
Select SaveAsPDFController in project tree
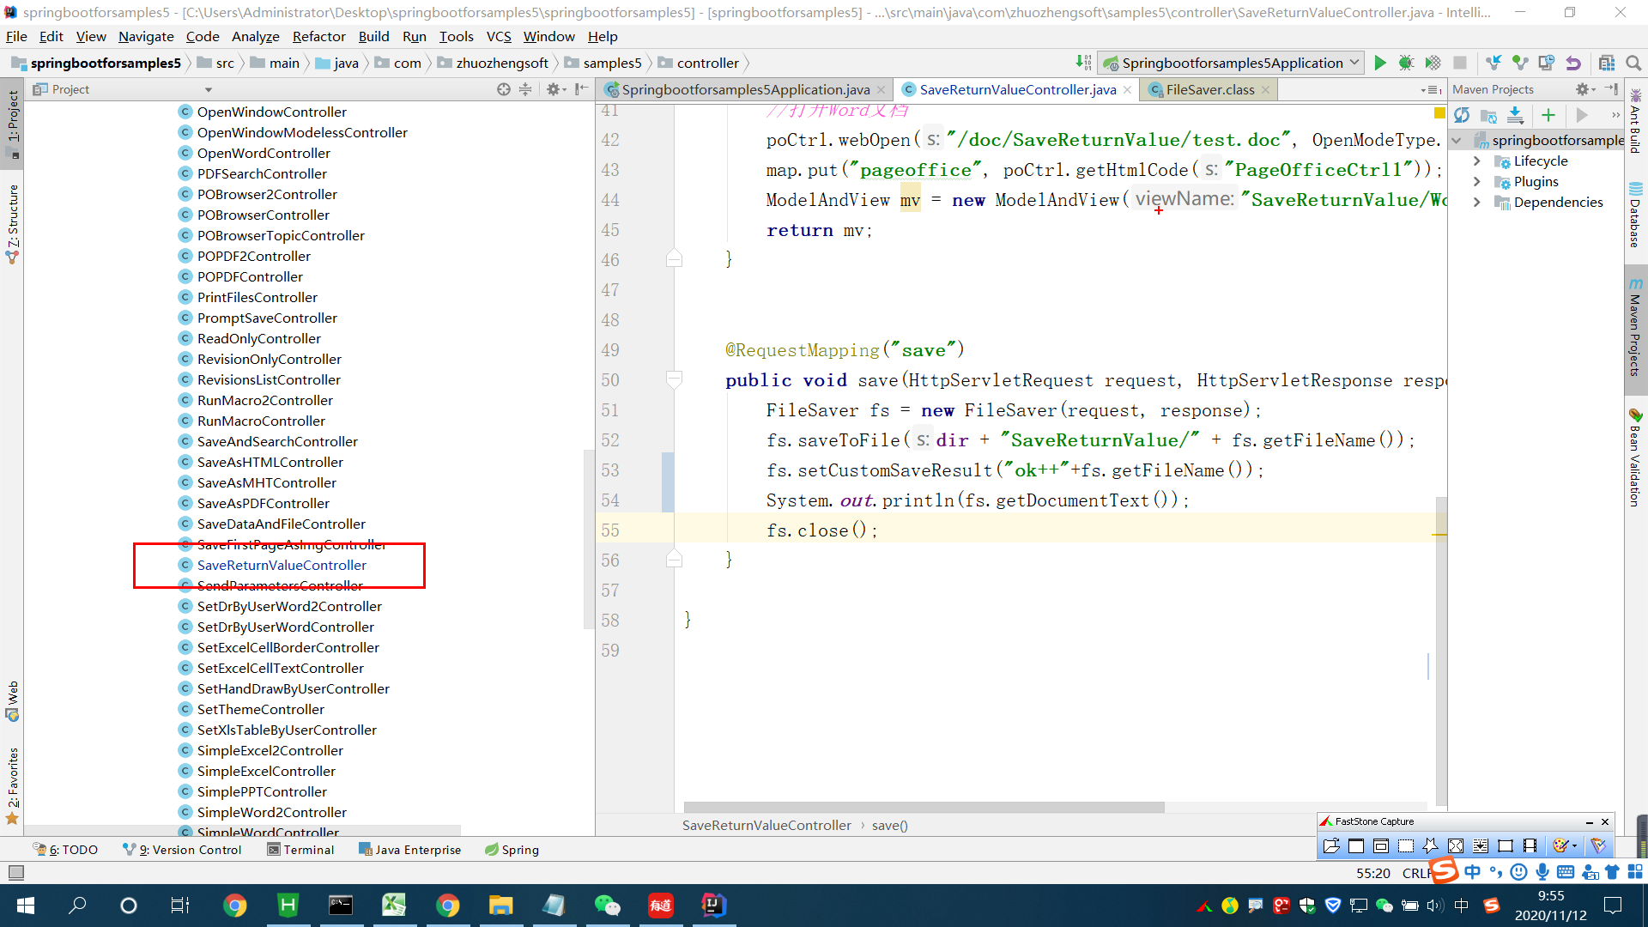coord(263,503)
